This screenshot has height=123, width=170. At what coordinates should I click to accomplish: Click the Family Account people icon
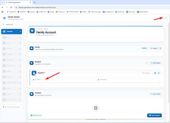(32, 31)
